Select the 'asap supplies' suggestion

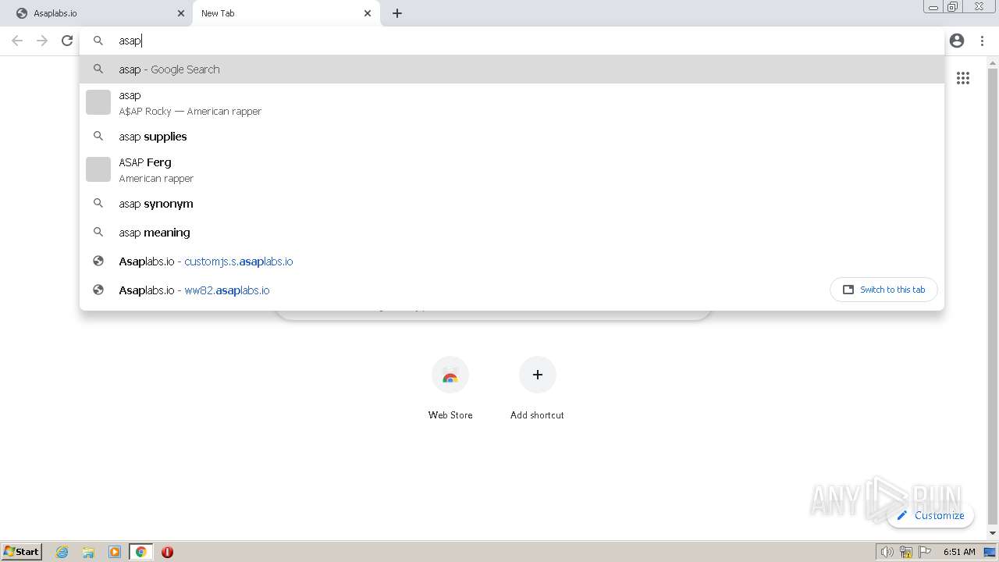[x=511, y=137]
